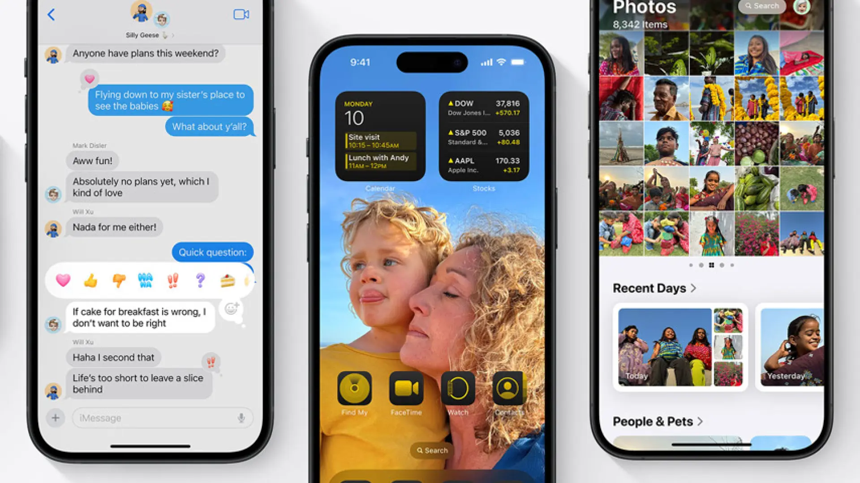Tap the iMessage text input field
860x483 pixels.
click(154, 418)
